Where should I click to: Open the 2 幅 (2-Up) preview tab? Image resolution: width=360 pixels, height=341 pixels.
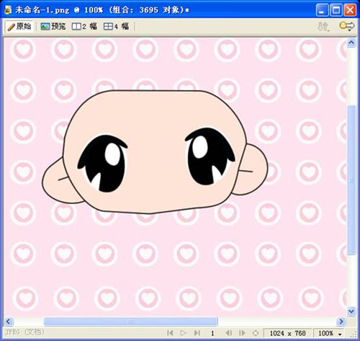point(84,26)
